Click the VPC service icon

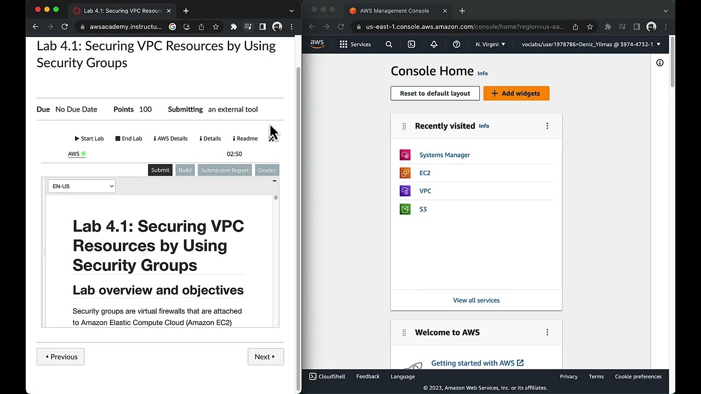coord(405,191)
